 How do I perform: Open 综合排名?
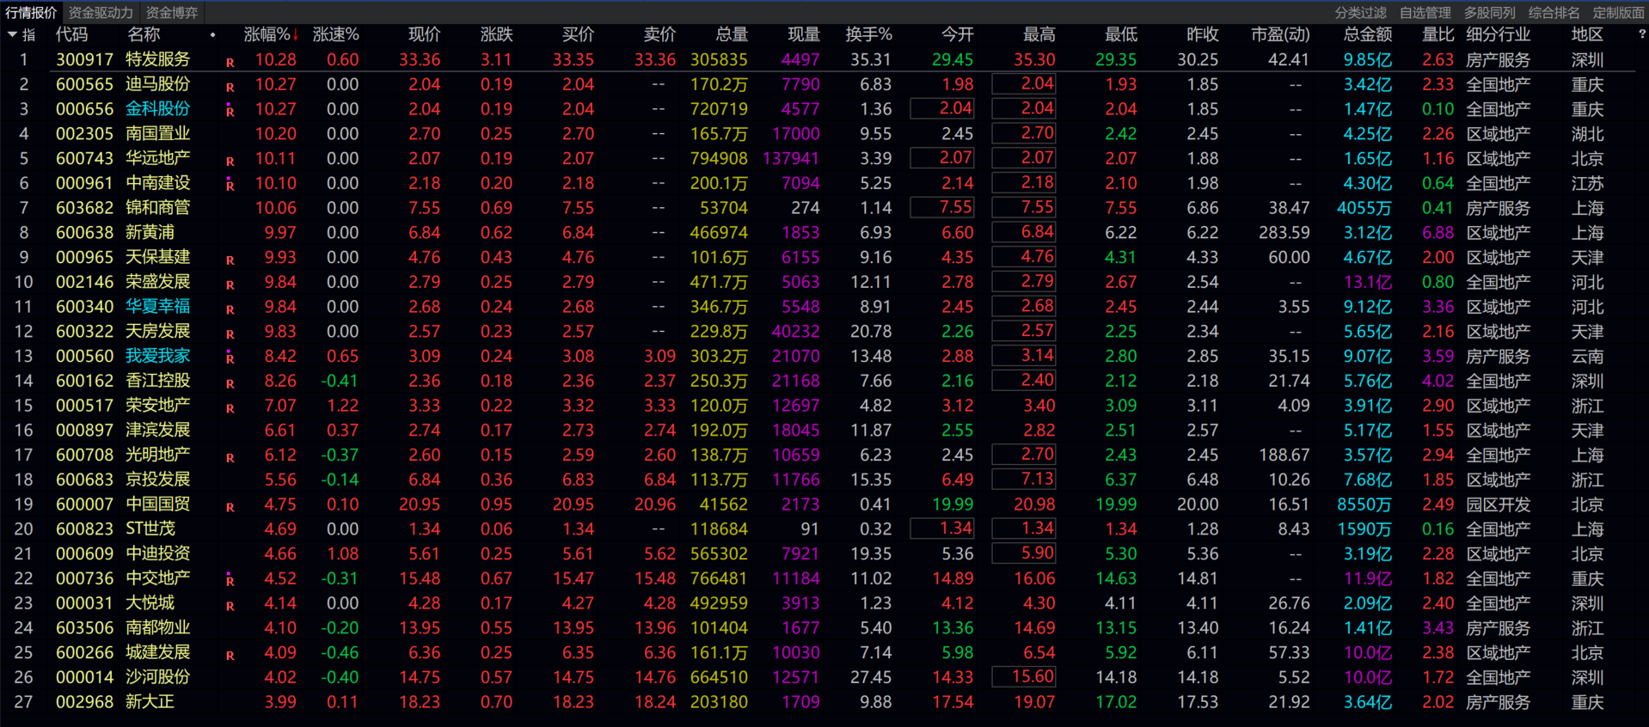click(x=1554, y=12)
